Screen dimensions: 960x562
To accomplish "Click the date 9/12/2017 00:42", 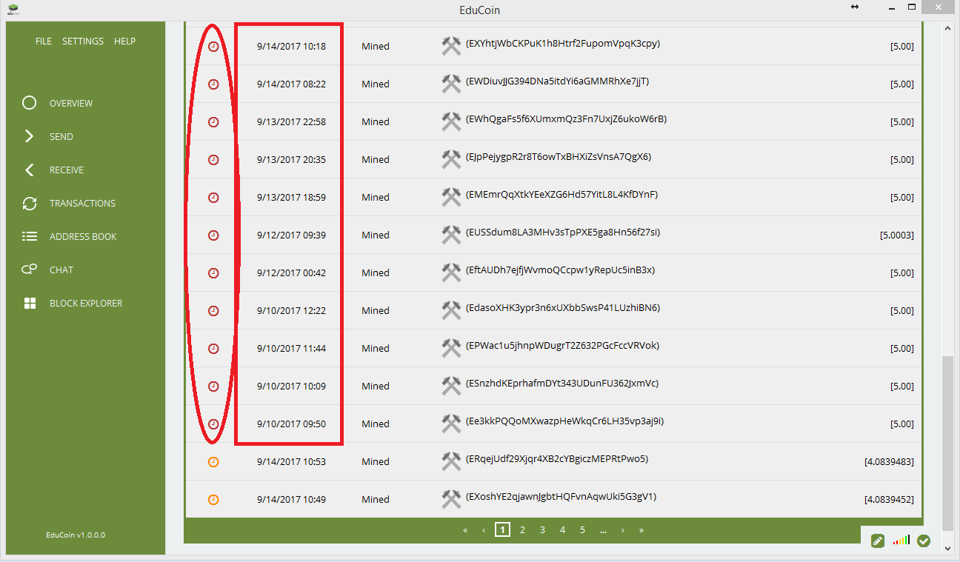I will [291, 272].
